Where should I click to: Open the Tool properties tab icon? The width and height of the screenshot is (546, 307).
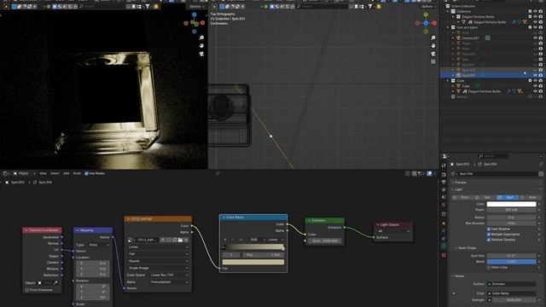pyautogui.click(x=444, y=165)
